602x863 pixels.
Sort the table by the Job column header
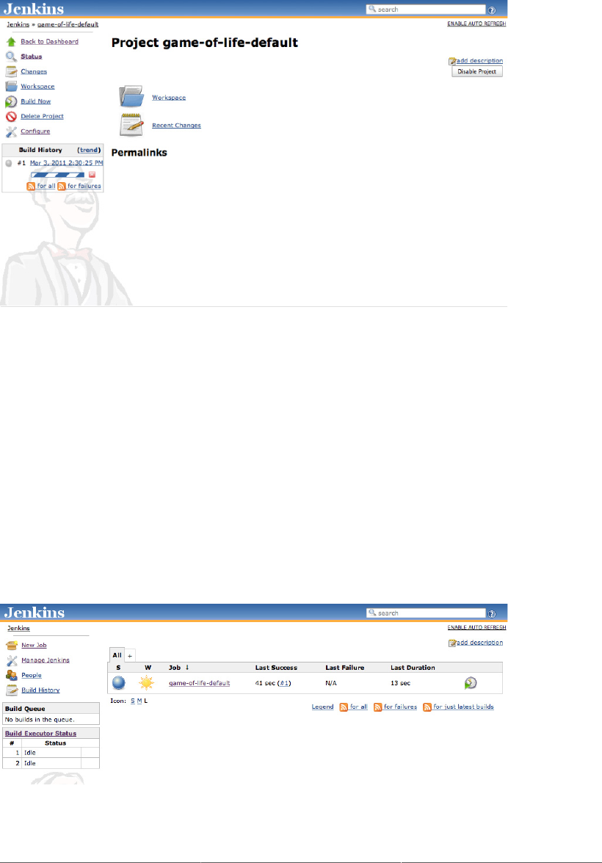[x=179, y=668]
